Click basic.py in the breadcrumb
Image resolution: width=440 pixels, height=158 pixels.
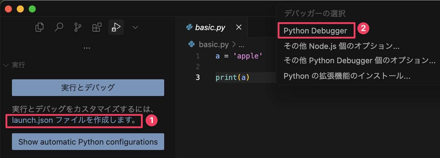click(214, 44)
